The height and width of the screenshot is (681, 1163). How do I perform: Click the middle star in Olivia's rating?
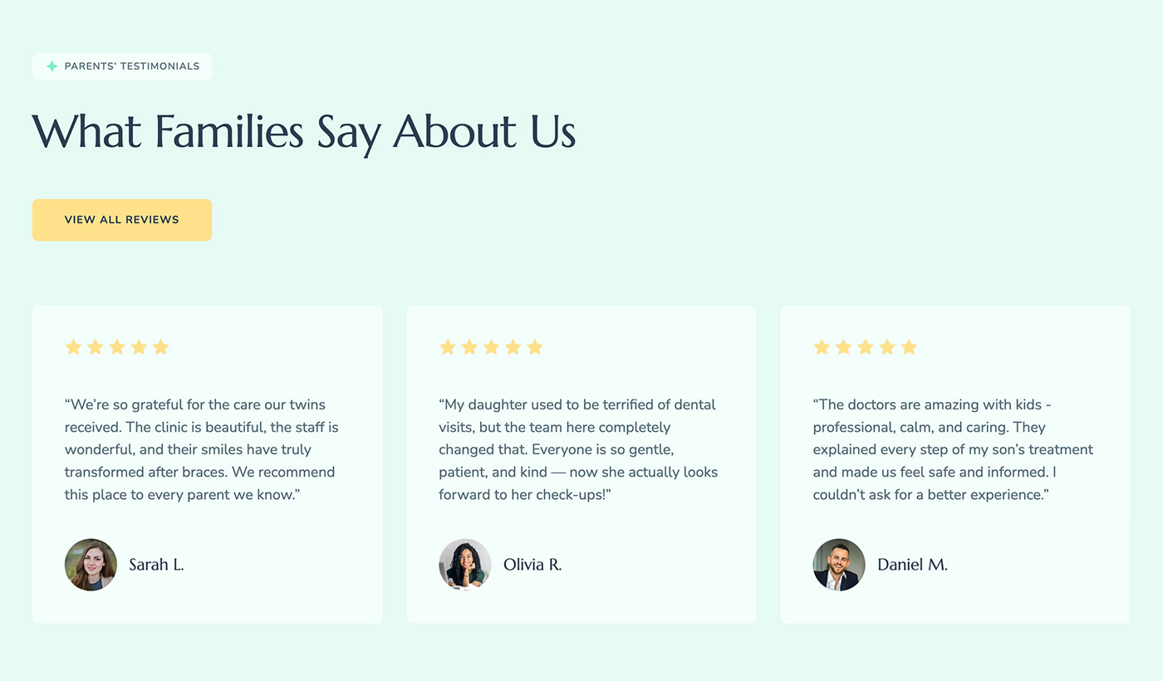coord(491,346)
